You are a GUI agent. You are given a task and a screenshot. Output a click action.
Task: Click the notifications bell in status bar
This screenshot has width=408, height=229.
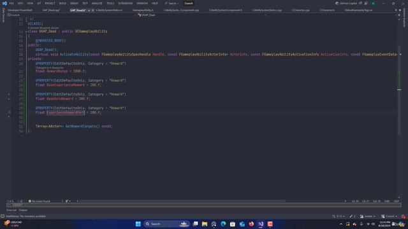tap(404, 216)
